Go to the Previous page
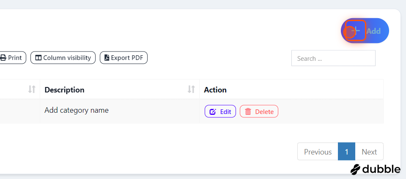The image size is (406, 179). 318,152
